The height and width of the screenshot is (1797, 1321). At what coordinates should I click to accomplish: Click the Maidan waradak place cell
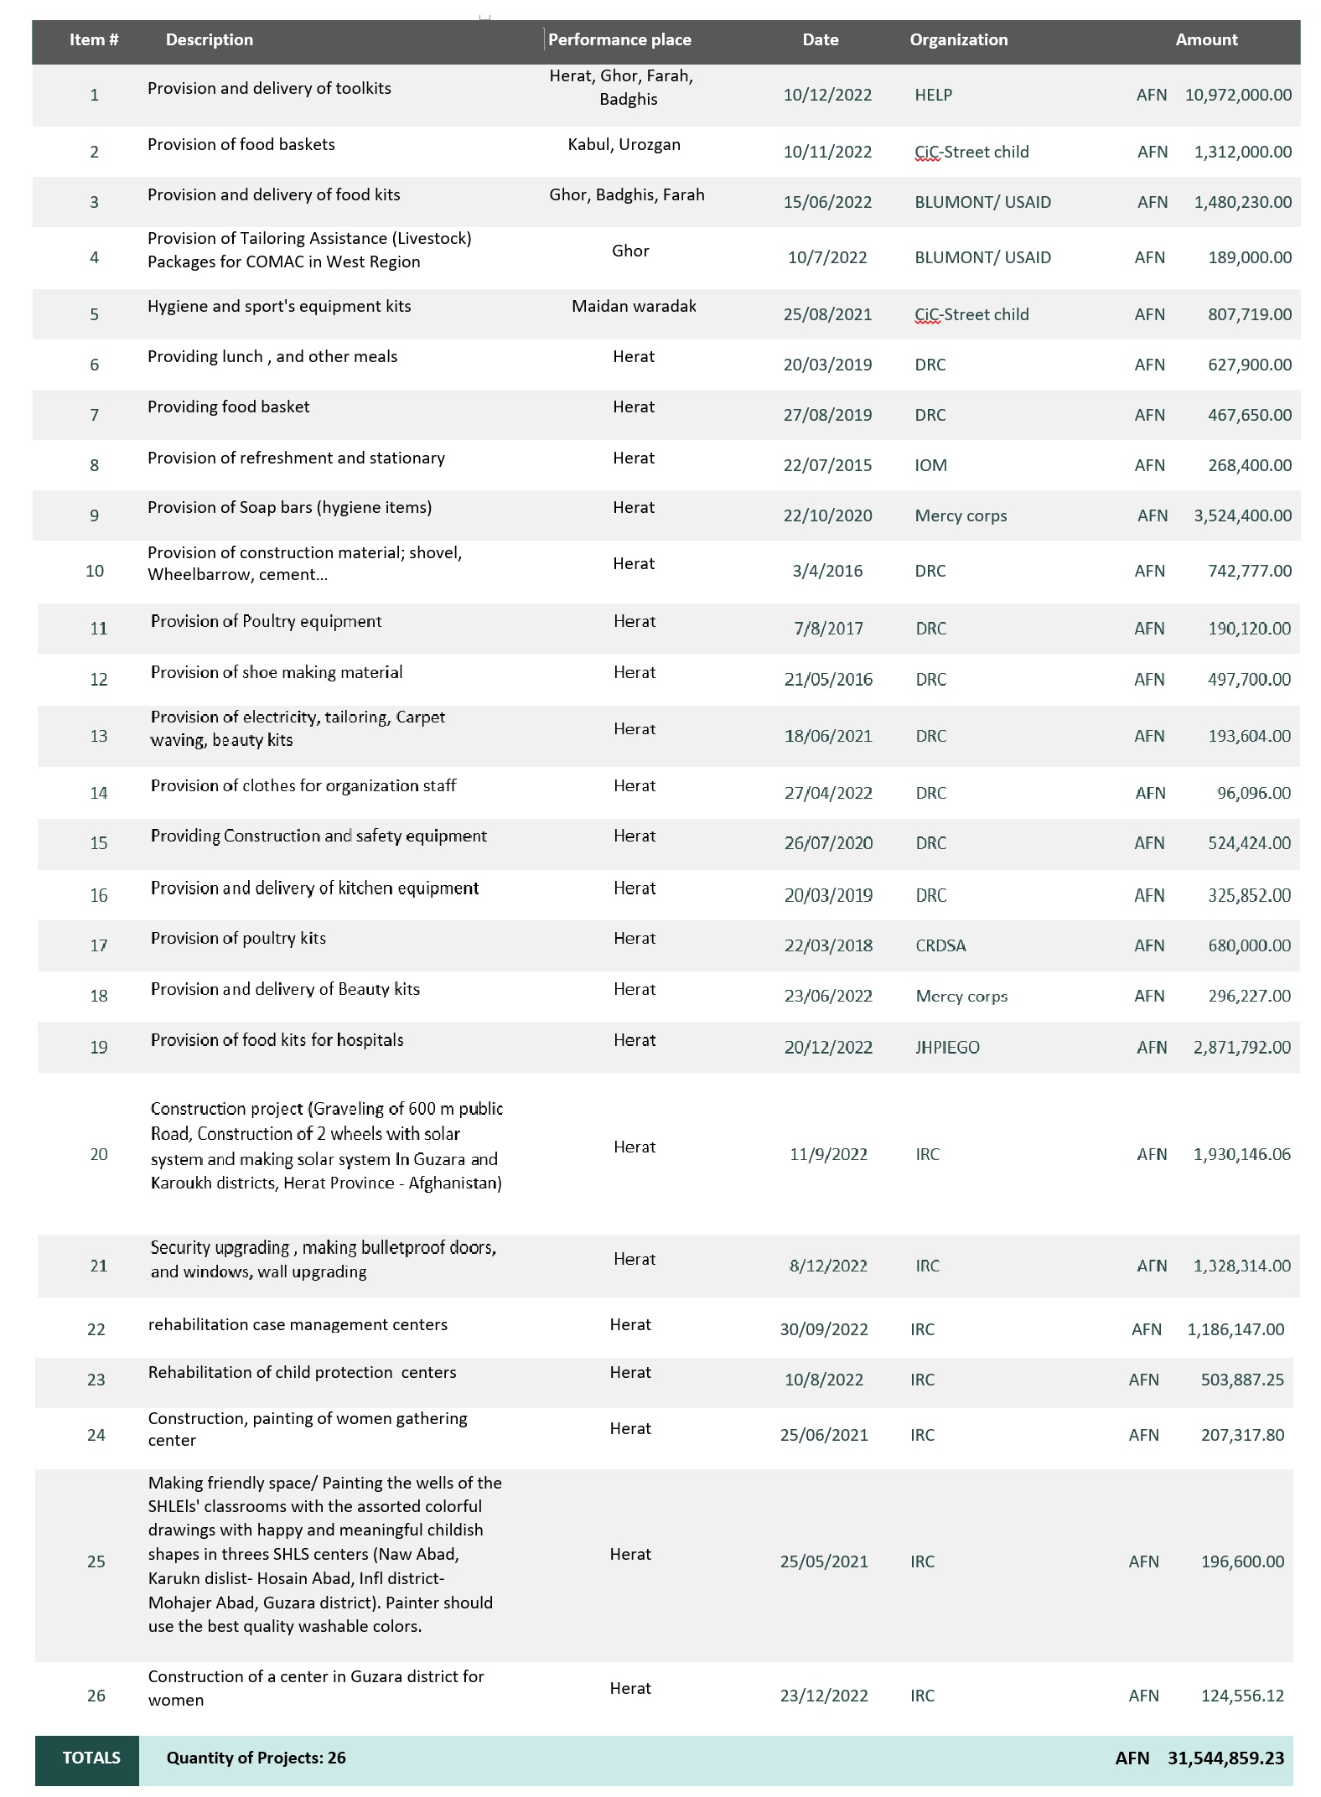coord(634,307)
